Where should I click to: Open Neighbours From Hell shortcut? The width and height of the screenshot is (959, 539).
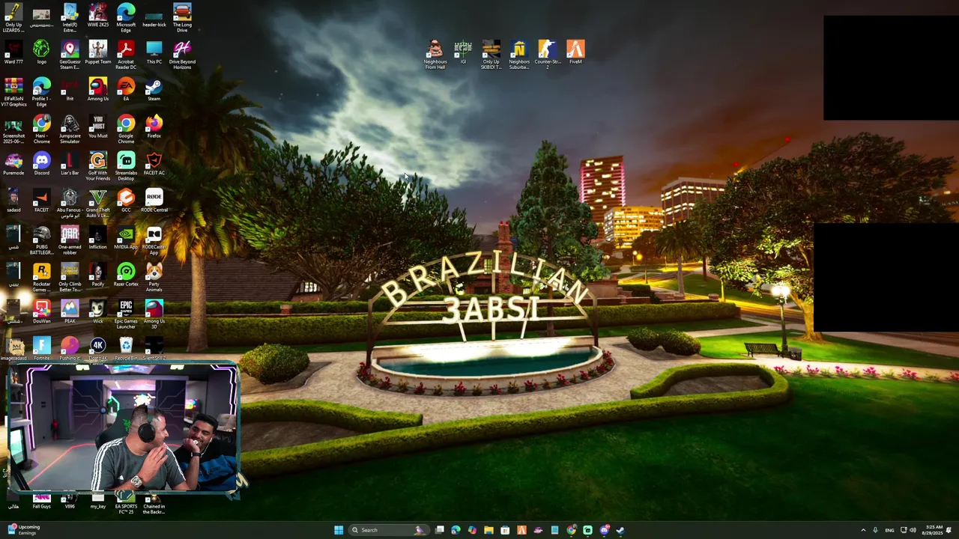click(x=435, y=55)
